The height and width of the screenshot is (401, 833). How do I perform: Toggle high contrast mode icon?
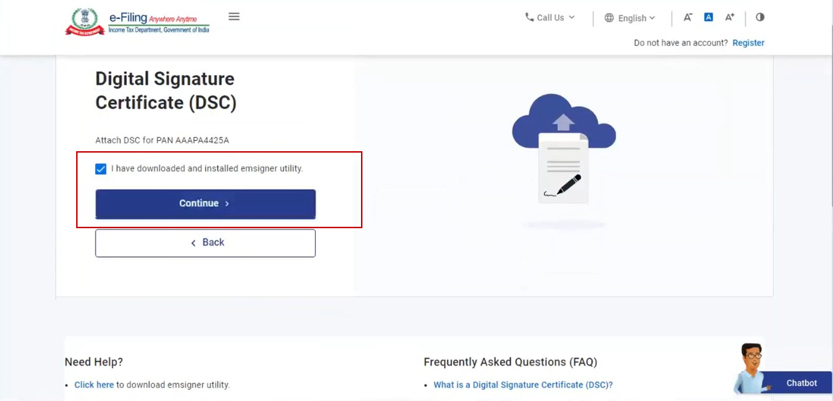760,17
